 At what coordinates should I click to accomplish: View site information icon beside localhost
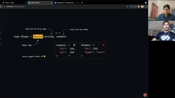tap(5, 7)
